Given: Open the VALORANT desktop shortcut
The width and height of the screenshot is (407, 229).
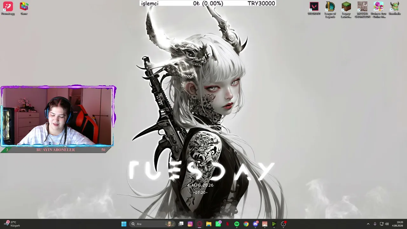Looking at the screenshot, I should tap(314, 9).
